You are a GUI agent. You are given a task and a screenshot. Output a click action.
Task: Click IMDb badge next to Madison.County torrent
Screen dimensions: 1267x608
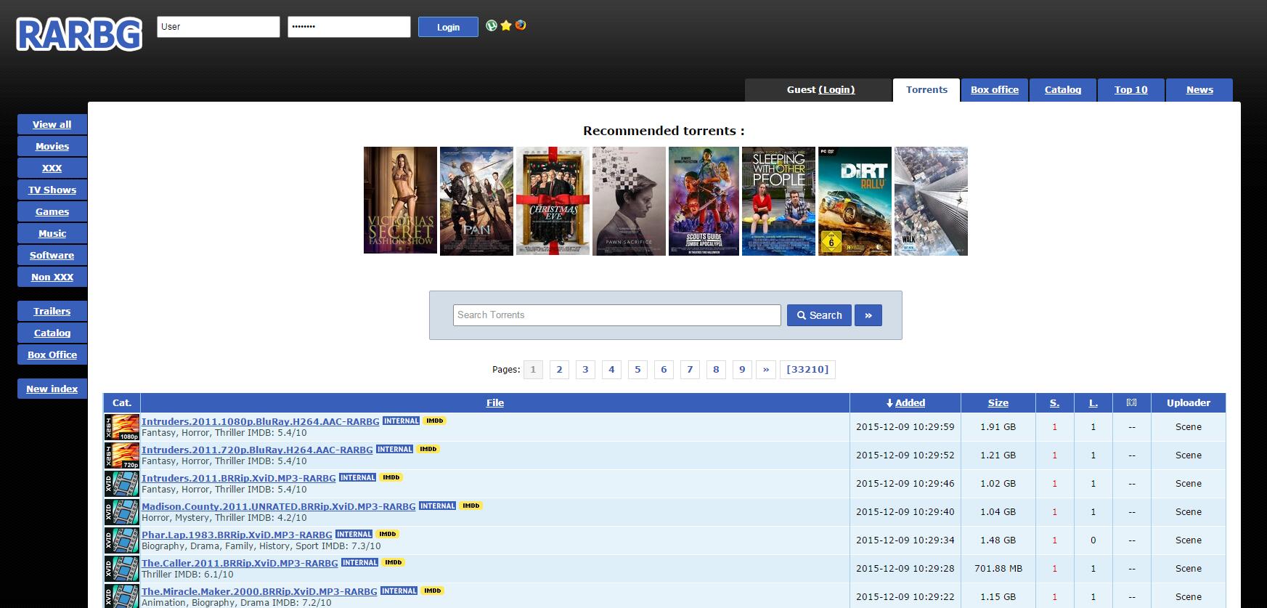point(470,506)
